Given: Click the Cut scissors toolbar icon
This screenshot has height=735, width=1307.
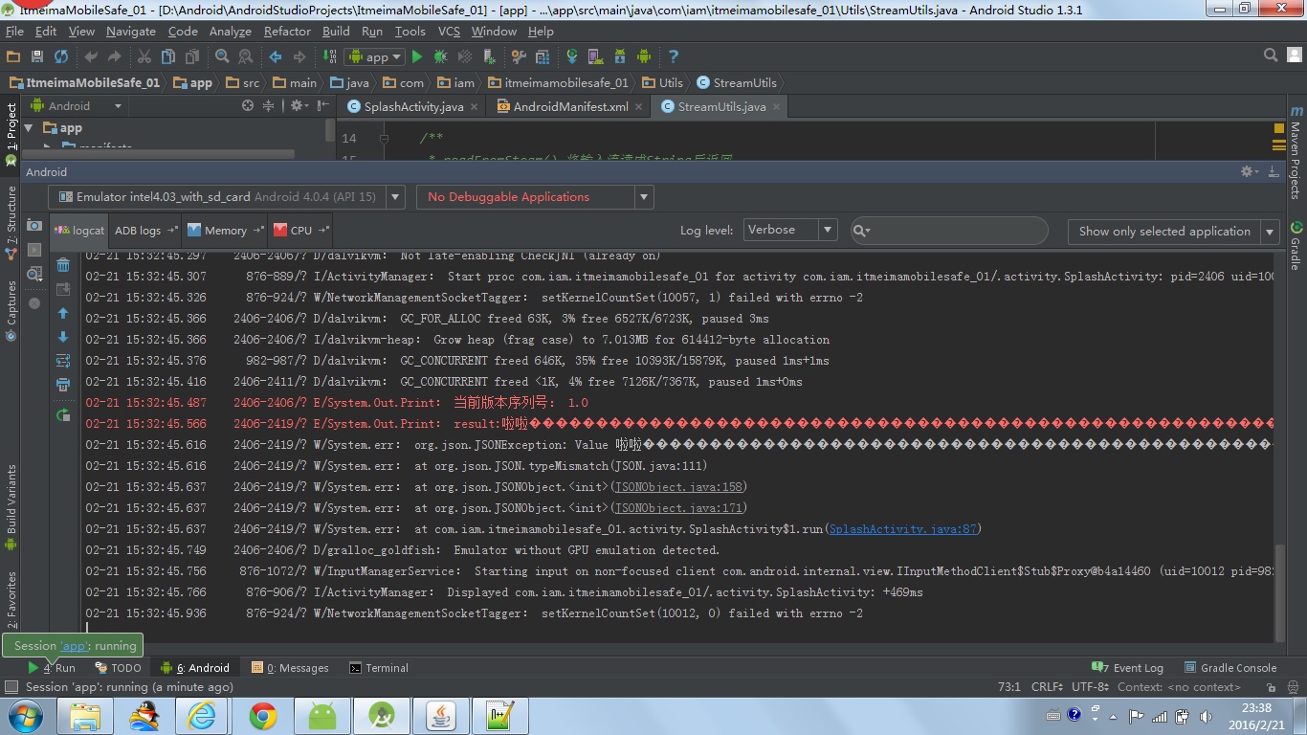Looking at the screenshot, I should pos(144,56).
